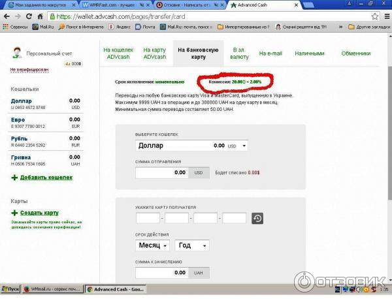
Task: Click the address bar URL
Action: click(x=121, y=16)
